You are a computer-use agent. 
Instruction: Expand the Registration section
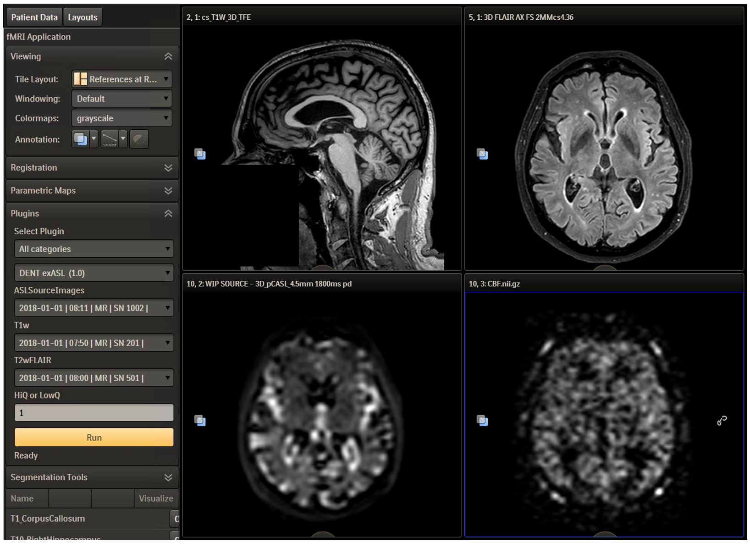[x=168, y=168]
